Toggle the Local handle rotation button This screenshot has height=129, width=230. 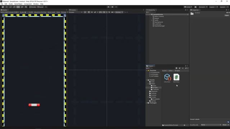pos(40,7)
